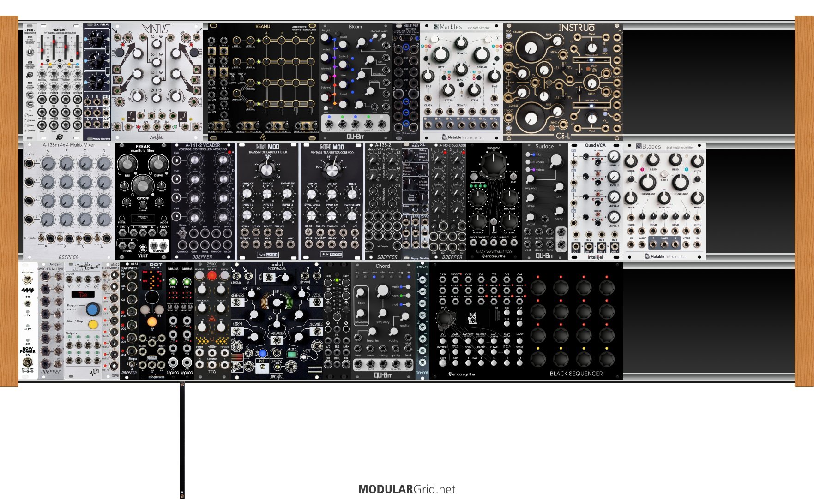Click the blue REC button on Morphagene

pos(262,354)
